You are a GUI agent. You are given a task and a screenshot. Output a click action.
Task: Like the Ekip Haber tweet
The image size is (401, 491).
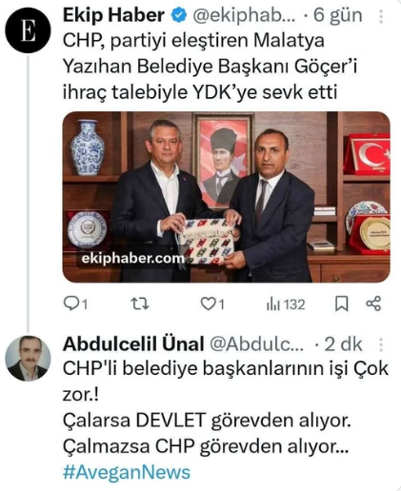(212, 304)
